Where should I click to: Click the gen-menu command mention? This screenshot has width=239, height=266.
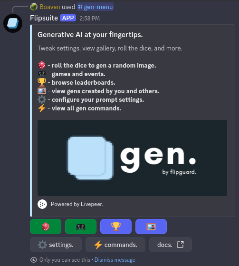point(95,7)
